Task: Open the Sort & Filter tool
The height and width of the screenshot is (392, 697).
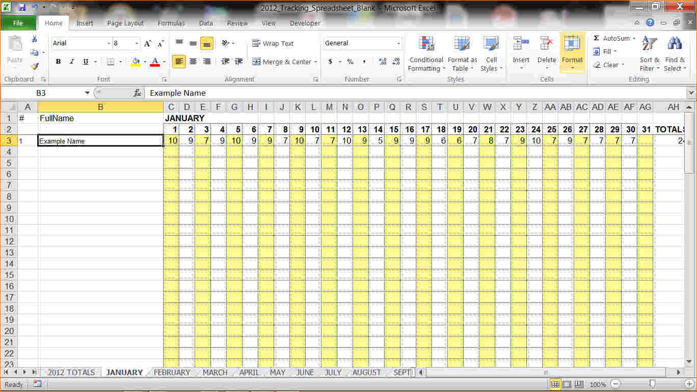Action: [649, 54]
